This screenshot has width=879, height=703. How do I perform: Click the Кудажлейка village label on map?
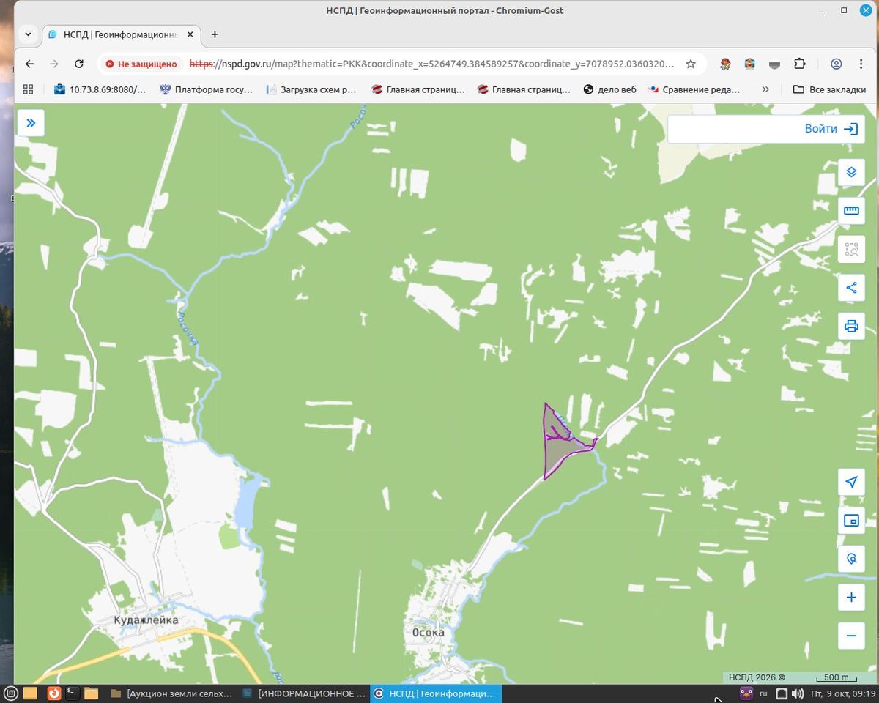tap(146, 620)
